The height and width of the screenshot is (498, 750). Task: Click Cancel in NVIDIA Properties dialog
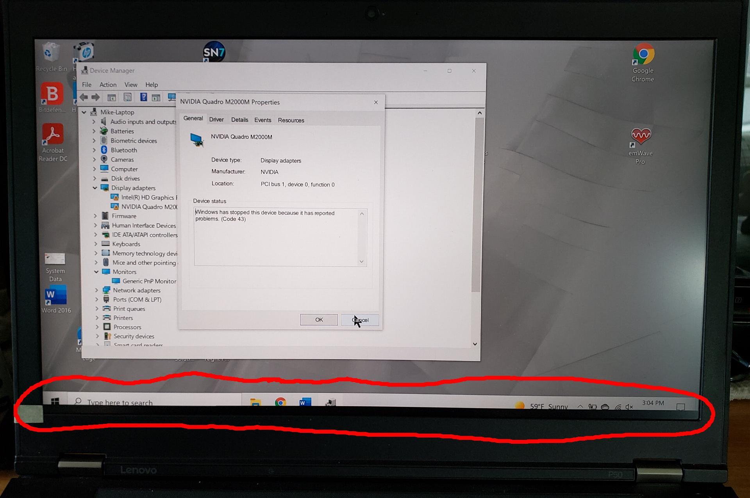coord(360,320)
